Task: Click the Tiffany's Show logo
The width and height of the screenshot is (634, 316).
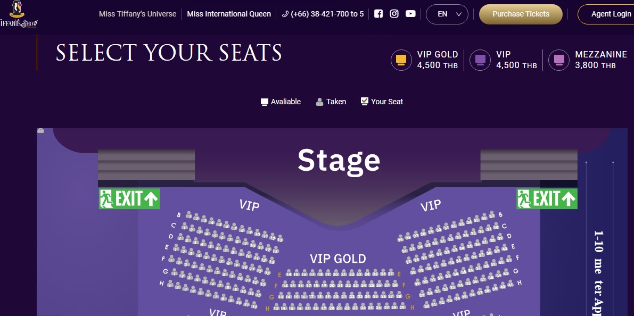Action: pyautogui.click(x=19, y=14)
